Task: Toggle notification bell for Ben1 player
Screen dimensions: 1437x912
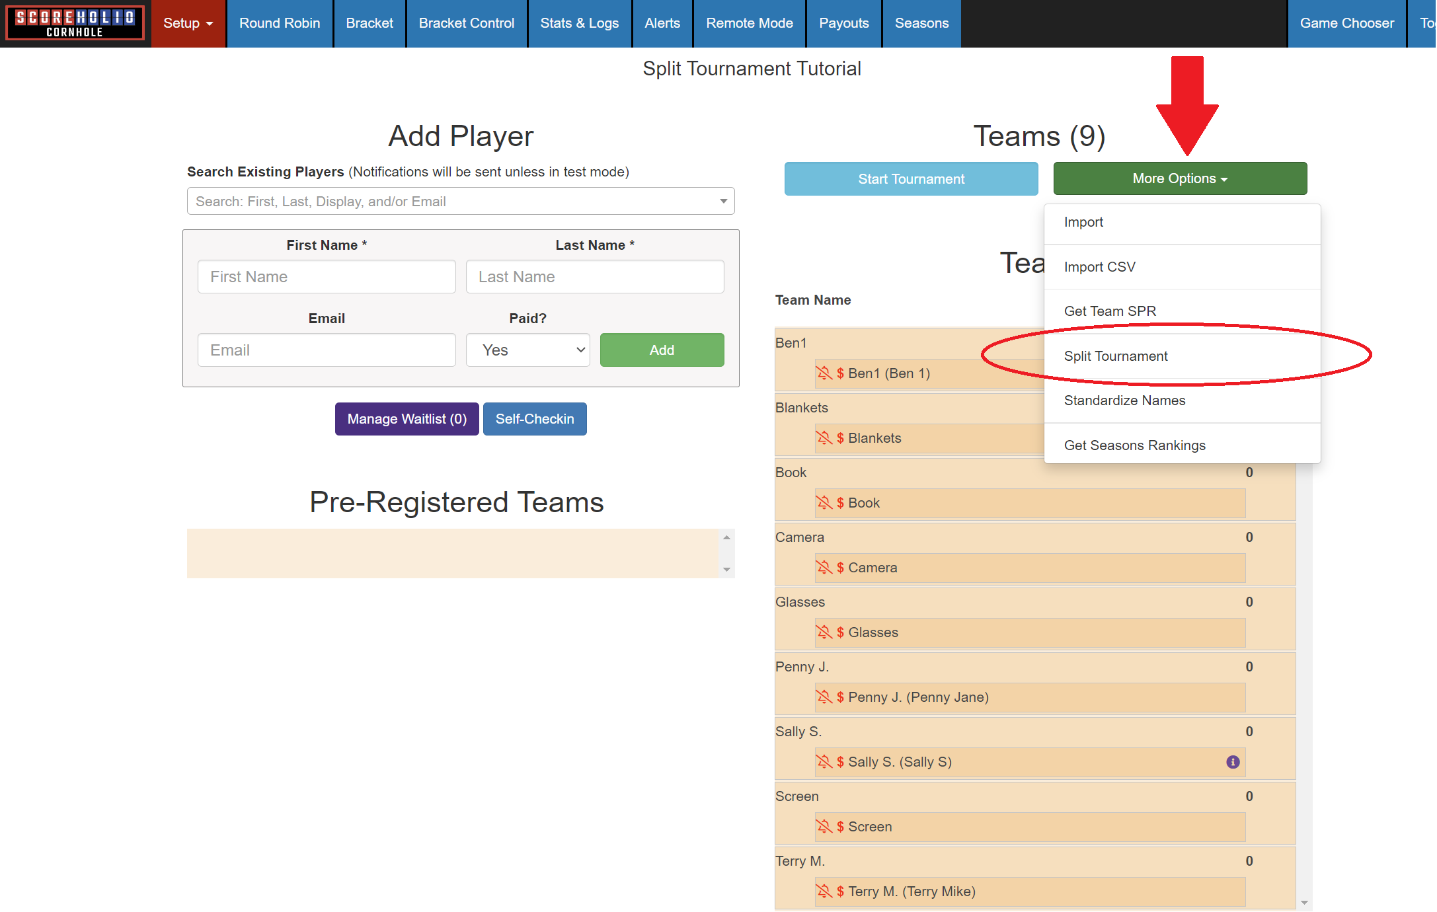Action: (x=824, y=373)
